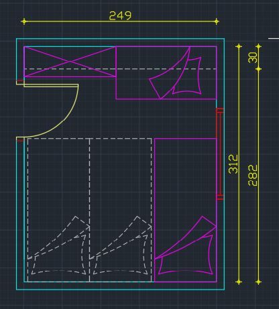Select the 249 dimension text
The image size is (279, 309).
coord(120,15)
